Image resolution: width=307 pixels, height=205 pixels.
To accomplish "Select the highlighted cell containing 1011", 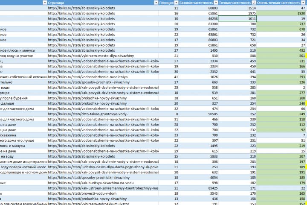I will (x=237, y=19).
